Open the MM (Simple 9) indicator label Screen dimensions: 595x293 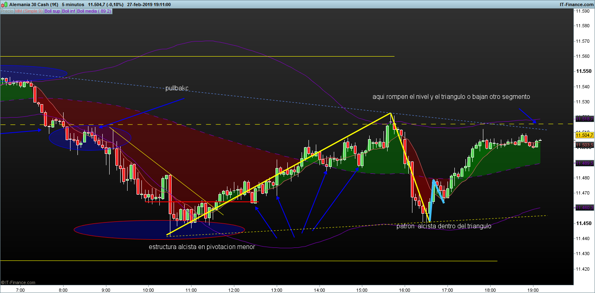tap(29, 11)
